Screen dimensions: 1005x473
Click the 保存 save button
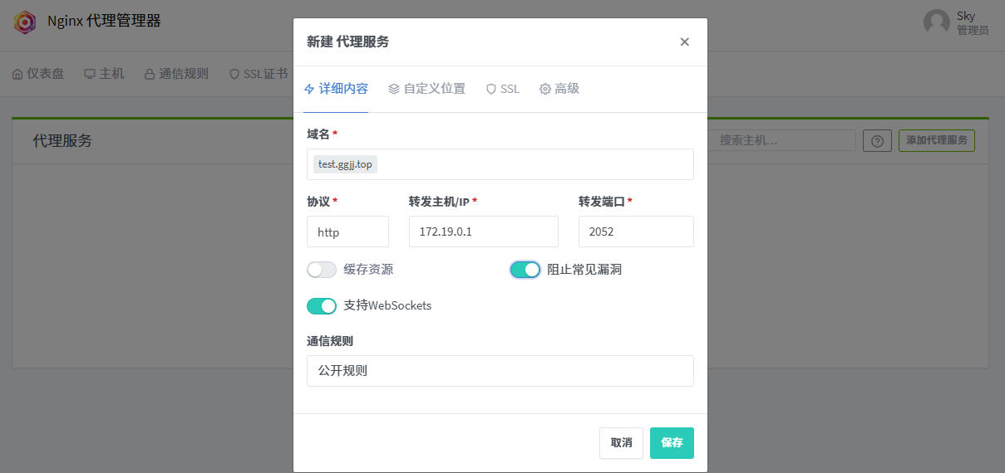pyautogui.click(x=672, y=443)
